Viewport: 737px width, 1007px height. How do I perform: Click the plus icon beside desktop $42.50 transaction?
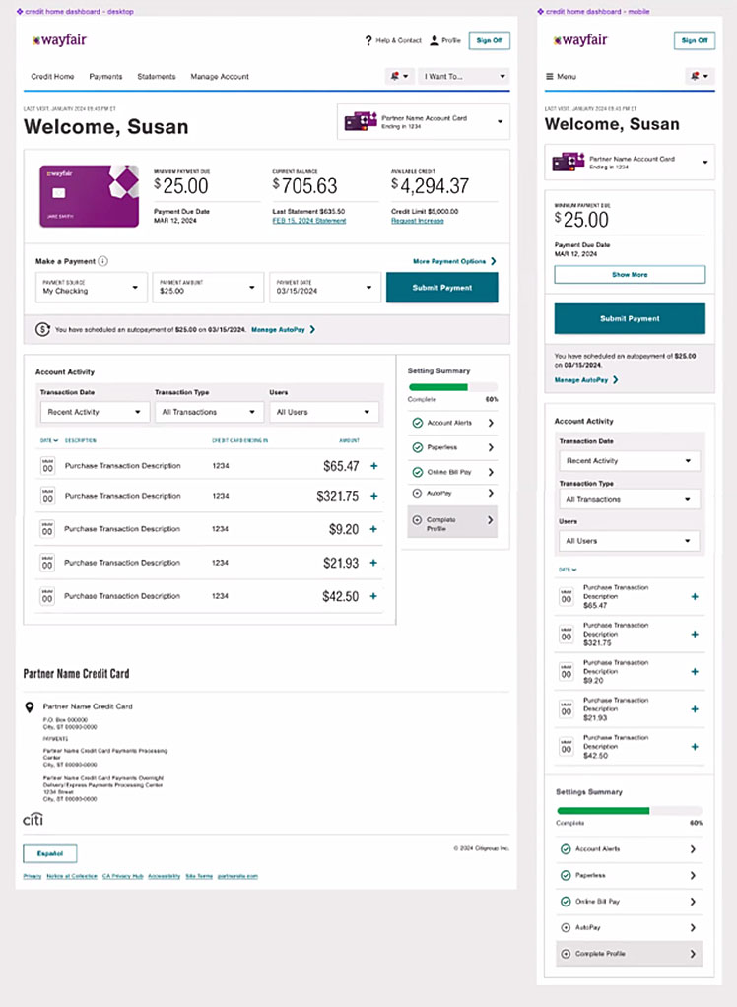point(373,596)
